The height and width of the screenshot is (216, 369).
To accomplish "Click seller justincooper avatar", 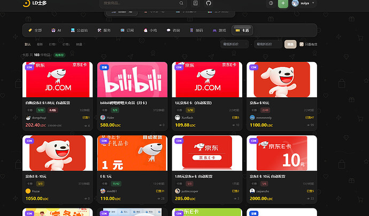I will [x=178, y=191].
